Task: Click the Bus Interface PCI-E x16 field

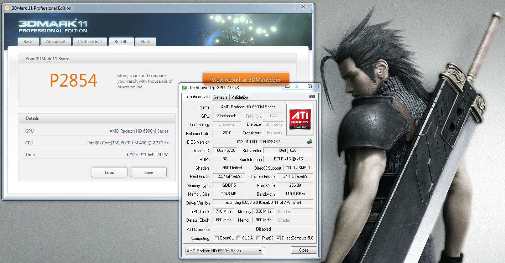Action: click(288, 159)
